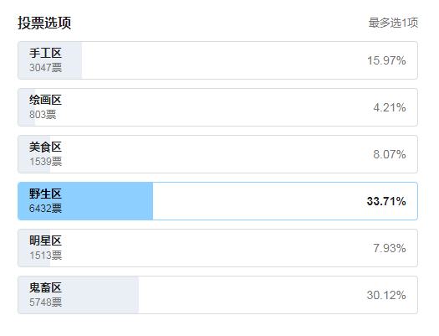Select the 美食区 poll option
Screen dimensions: 439x336
[x=217, y=154]
